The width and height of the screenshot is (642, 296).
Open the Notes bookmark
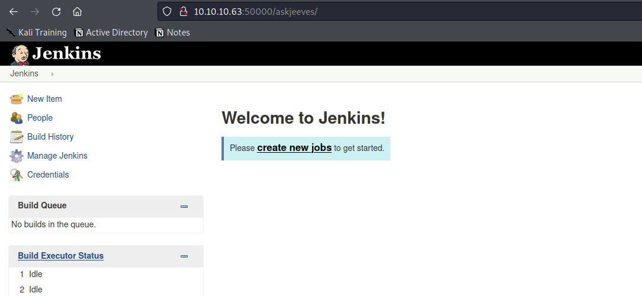(x=173, y=33)
